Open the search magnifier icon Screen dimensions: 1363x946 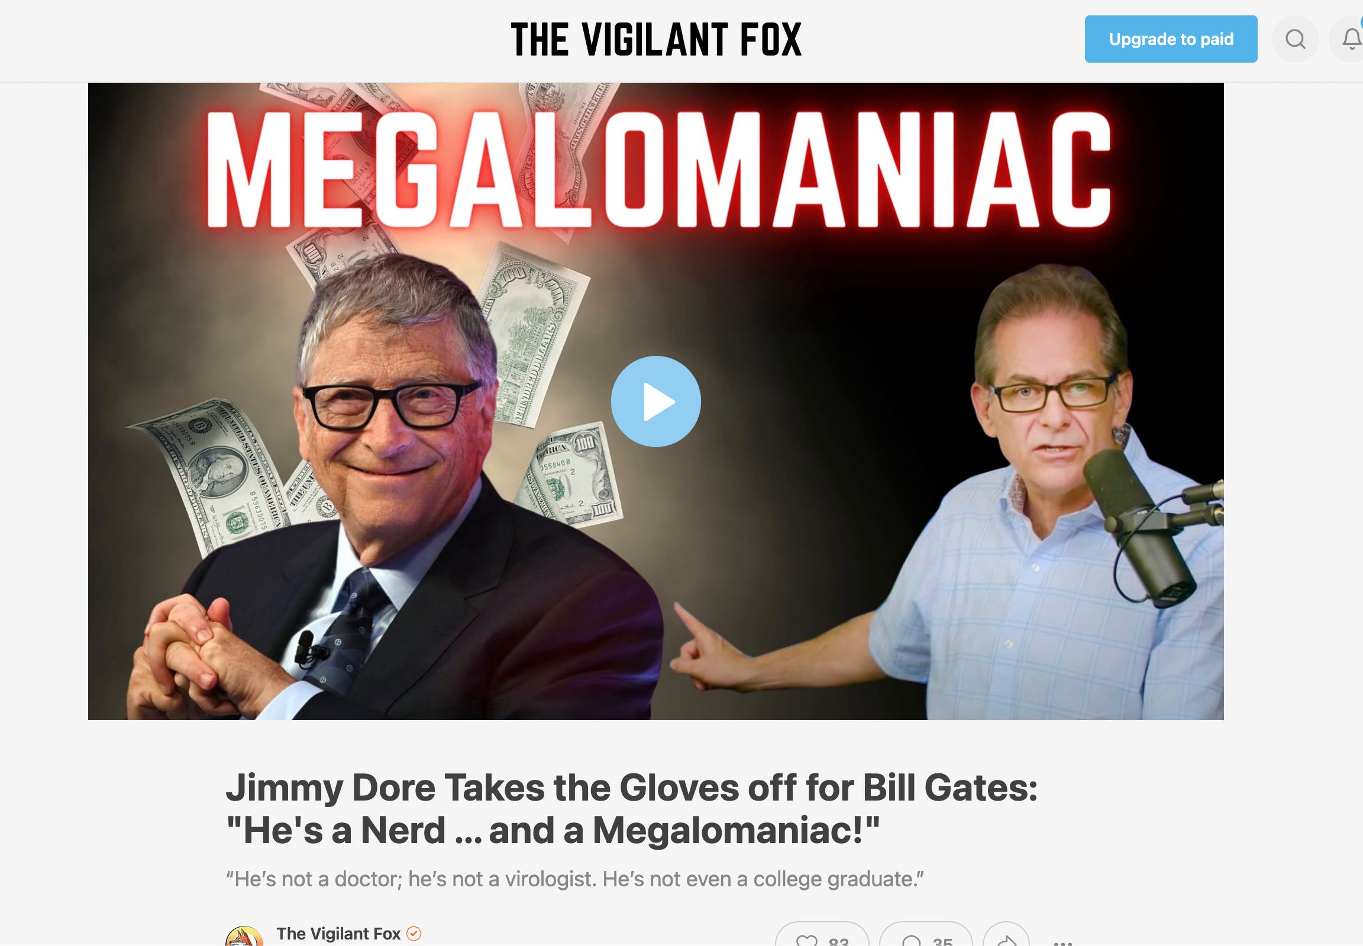click(x=1295, y=39)
